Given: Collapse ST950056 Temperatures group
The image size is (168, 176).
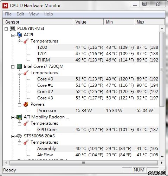Looking at the screenshot, I should click(19, 143).
